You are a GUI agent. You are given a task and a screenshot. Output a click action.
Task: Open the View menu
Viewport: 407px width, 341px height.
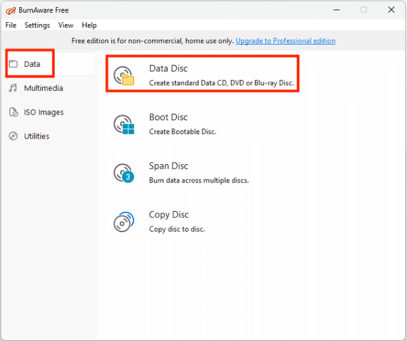66,25
